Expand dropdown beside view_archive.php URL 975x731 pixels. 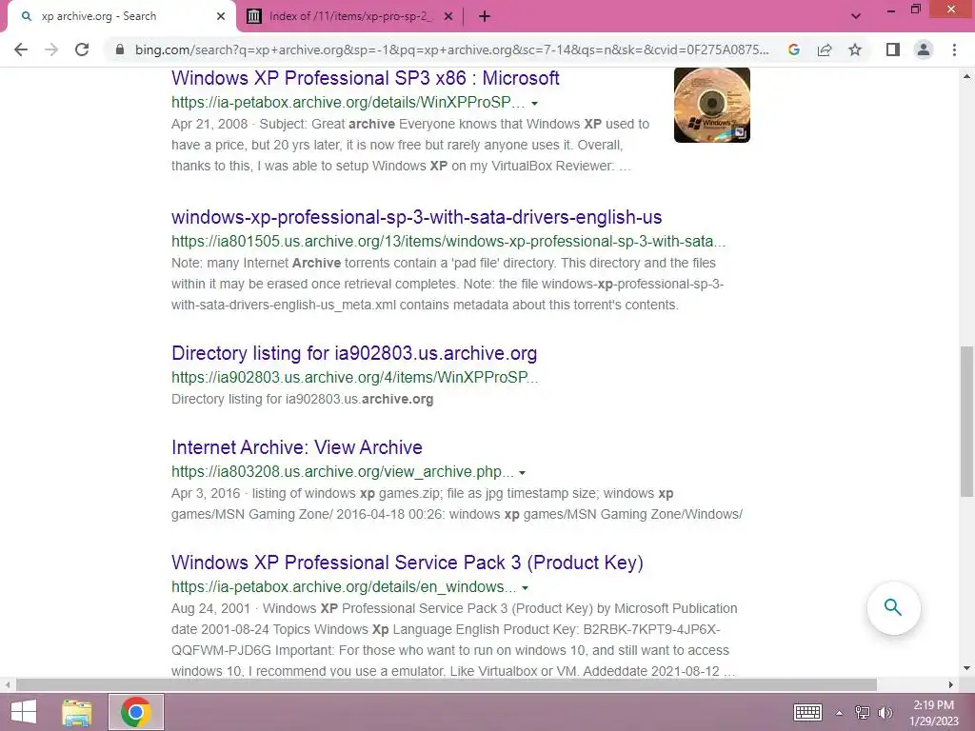point(523,473)
